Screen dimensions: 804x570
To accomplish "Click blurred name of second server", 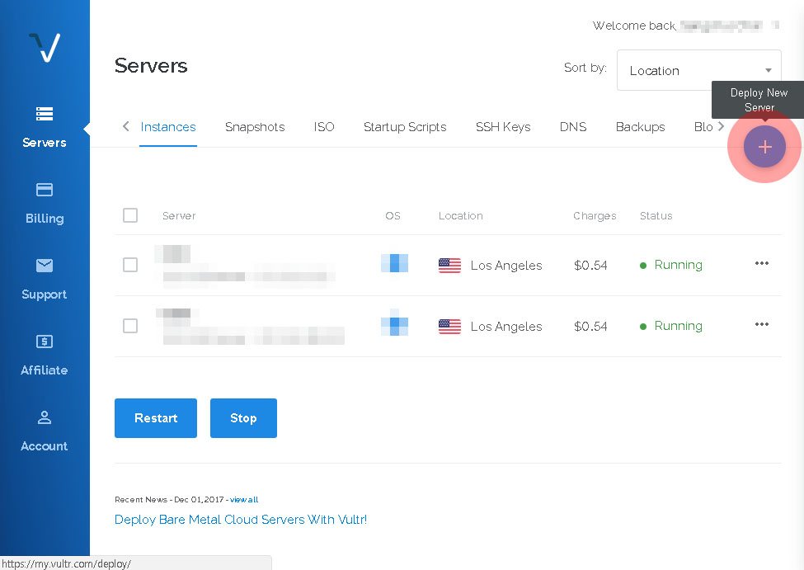I will pyautogui.click(x=173, y=313).
